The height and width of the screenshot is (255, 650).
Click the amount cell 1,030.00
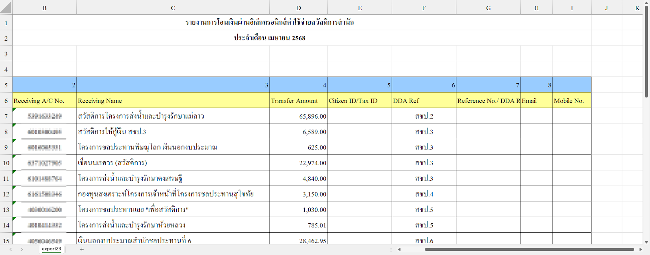(x=299, y=210)
